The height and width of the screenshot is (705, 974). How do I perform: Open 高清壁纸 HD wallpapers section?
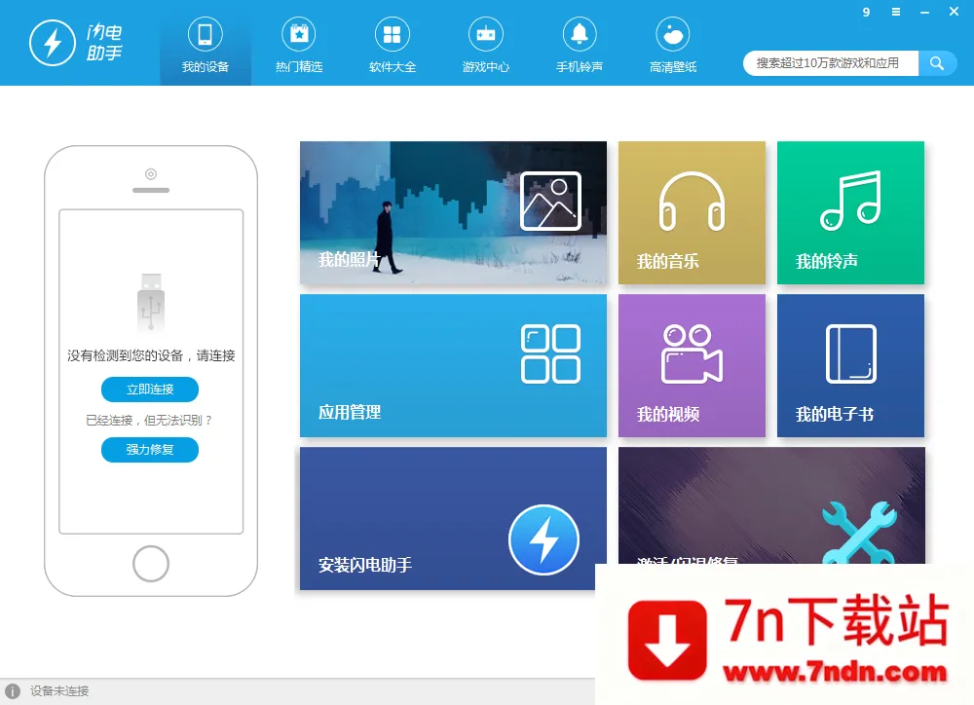click(x=672, y=43)
